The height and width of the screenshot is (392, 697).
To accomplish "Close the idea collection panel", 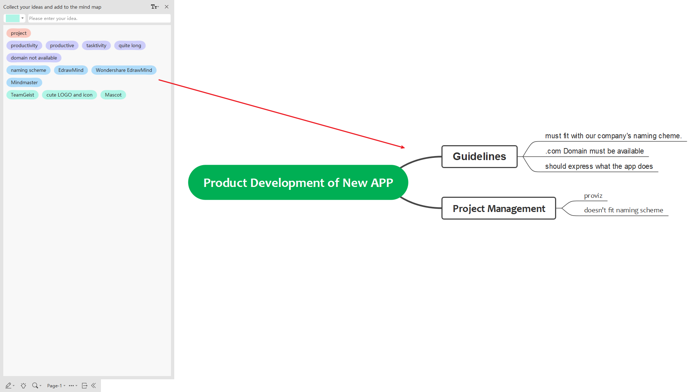I will [x=167, y=7].
